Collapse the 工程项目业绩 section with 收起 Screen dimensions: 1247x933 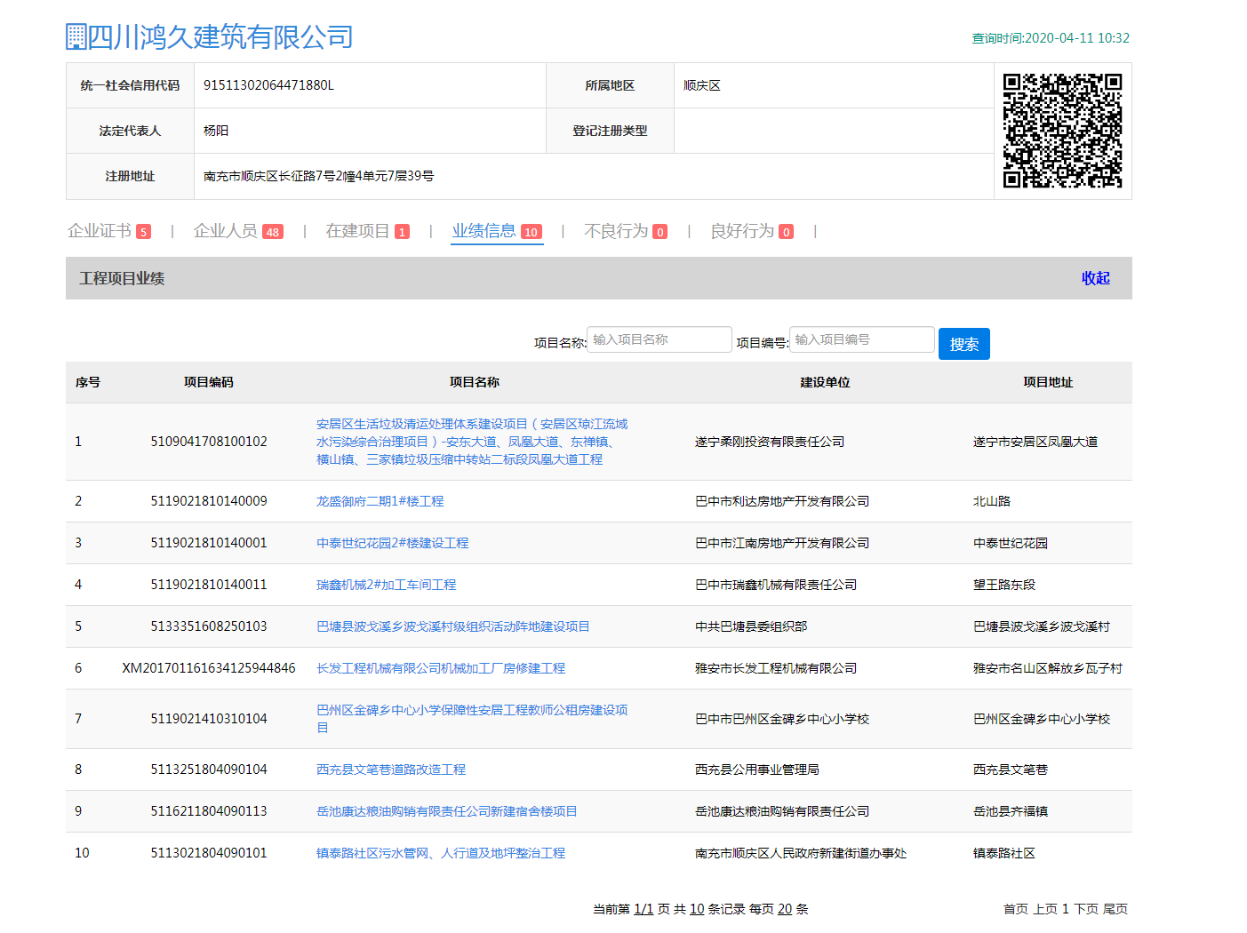pos(1095,278)
